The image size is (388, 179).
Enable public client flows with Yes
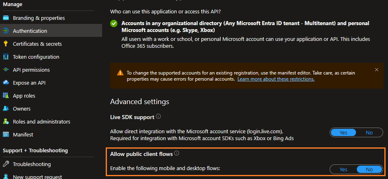(343, 170)
